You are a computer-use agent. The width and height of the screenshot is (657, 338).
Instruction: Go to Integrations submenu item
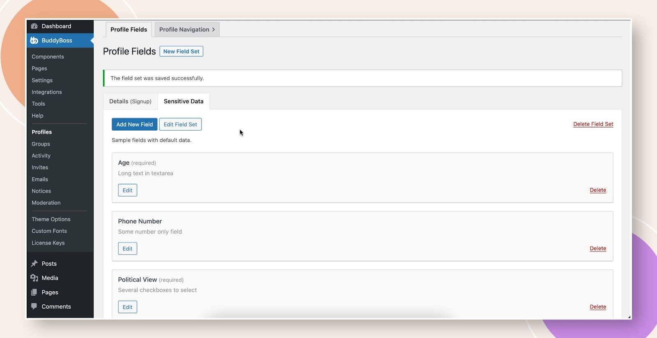click(46, 92)
